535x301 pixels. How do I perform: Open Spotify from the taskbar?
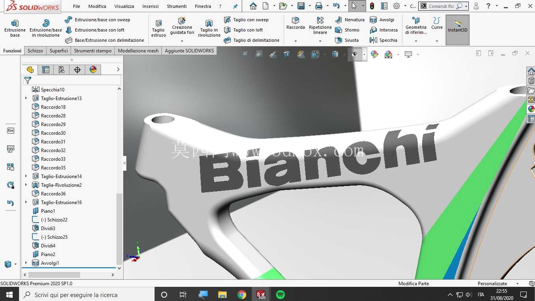click(x=280, y=295)
